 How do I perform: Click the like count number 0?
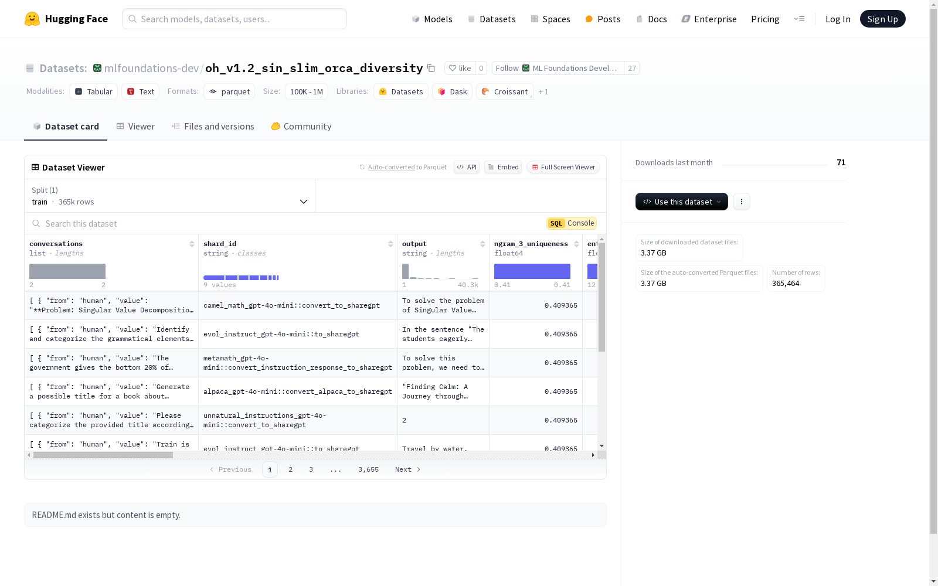click(x=481, y=68)
